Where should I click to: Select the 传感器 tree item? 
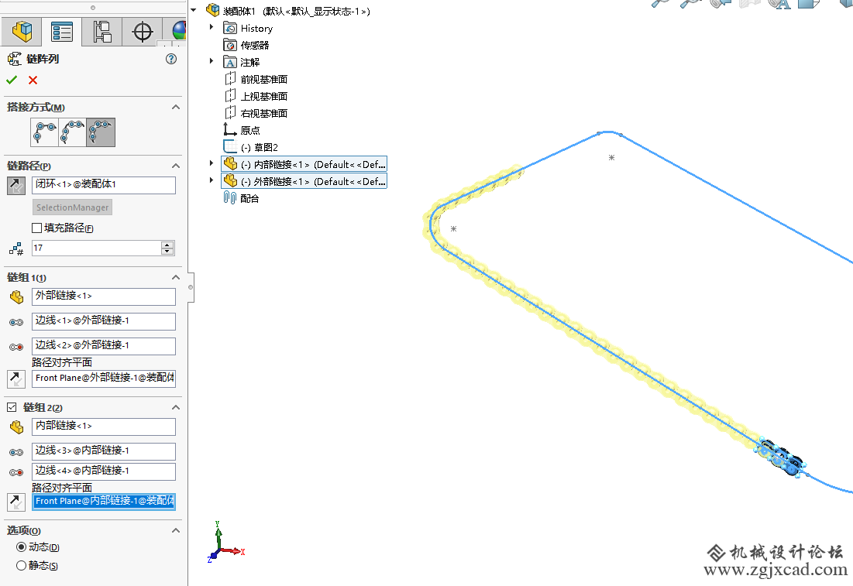tap(246, 45)
